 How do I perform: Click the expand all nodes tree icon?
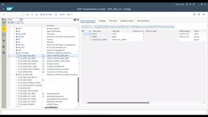tap(9, 23)
